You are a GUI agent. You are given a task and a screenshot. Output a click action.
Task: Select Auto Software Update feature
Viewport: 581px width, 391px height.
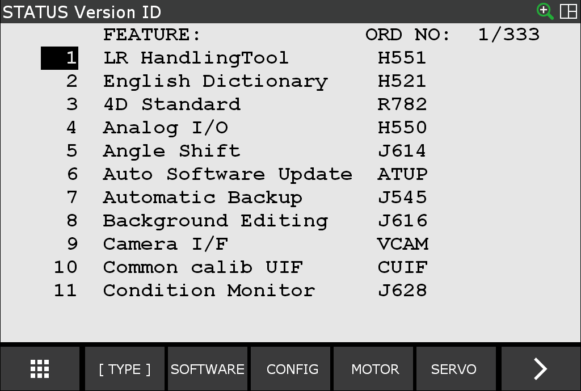coord(227,174)
